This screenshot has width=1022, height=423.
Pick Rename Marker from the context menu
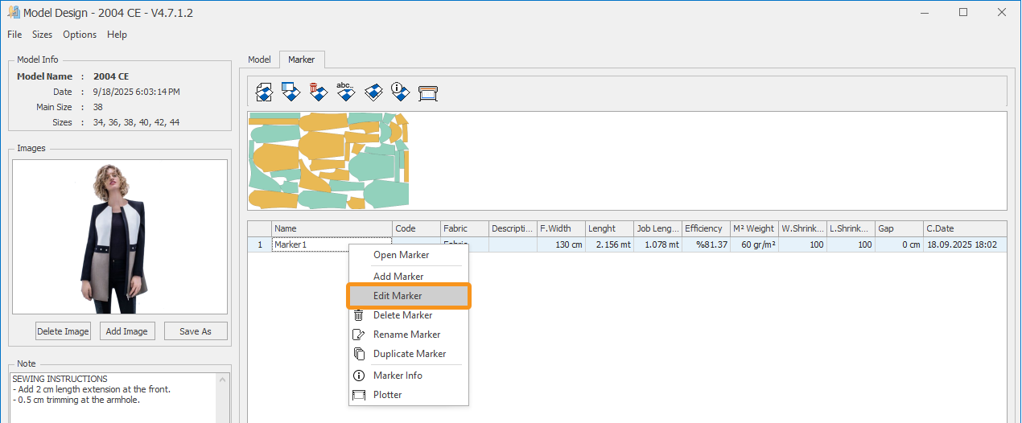408,335
